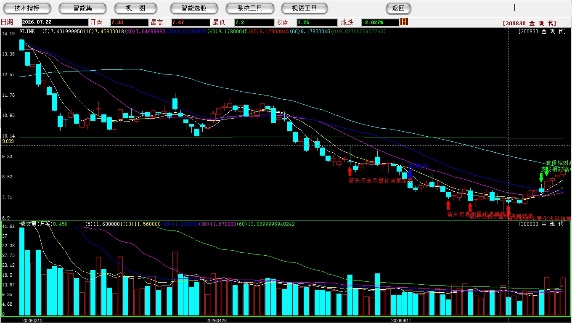Click the 20260312 date axis label

click(32, 320)
